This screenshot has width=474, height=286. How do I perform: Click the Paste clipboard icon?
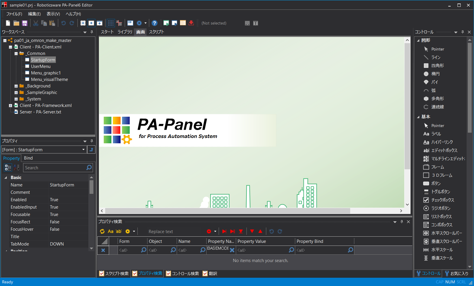(x=52, y=23)
